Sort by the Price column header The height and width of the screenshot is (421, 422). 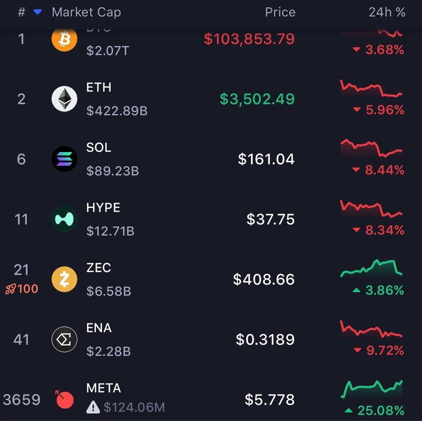280,12
